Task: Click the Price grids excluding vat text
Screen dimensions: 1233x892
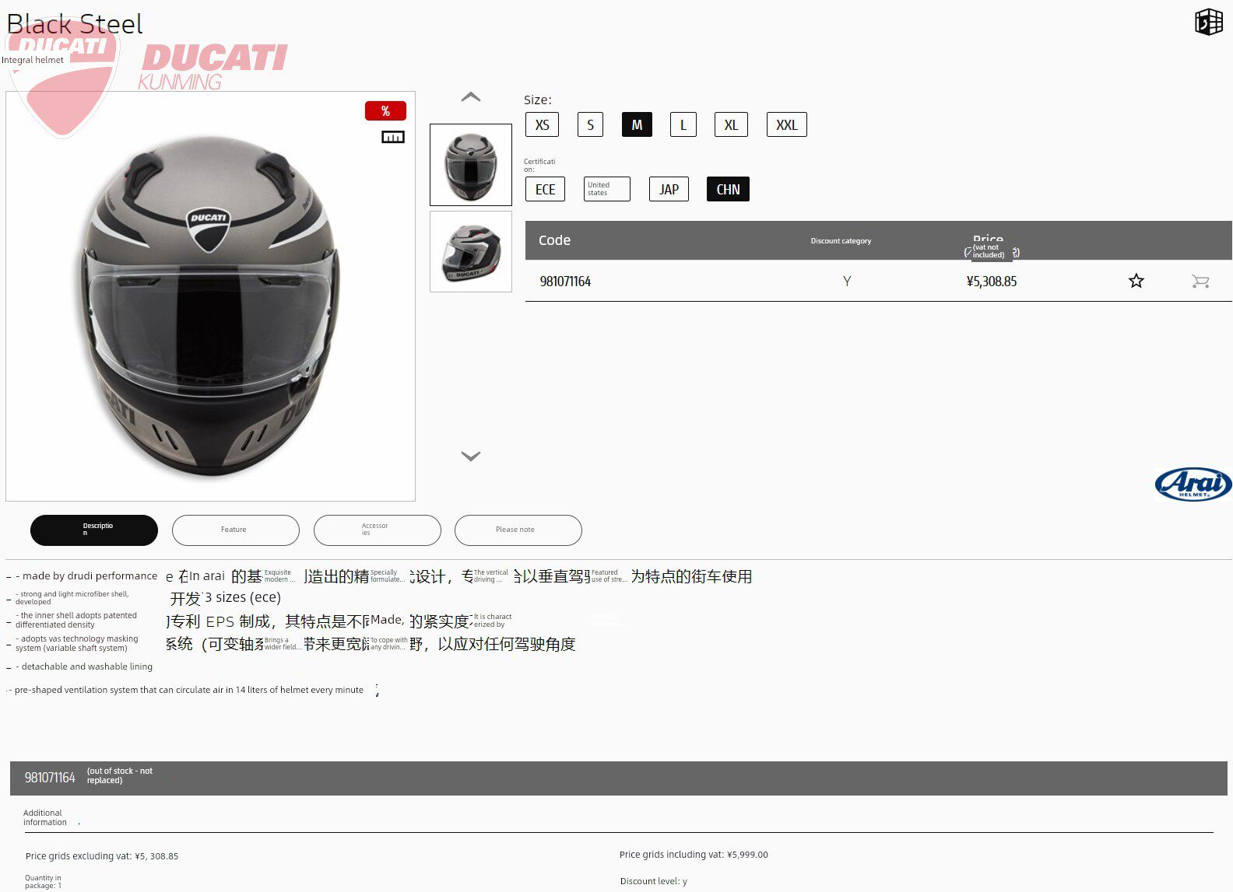Action: click(102, 856)
